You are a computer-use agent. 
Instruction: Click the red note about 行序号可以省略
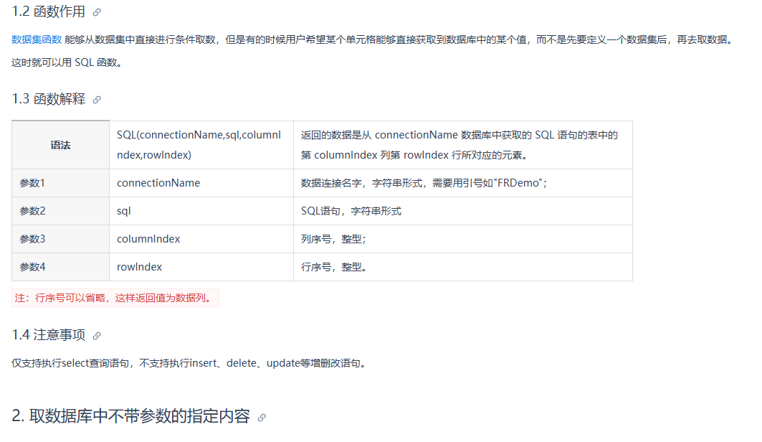(115, 298)
